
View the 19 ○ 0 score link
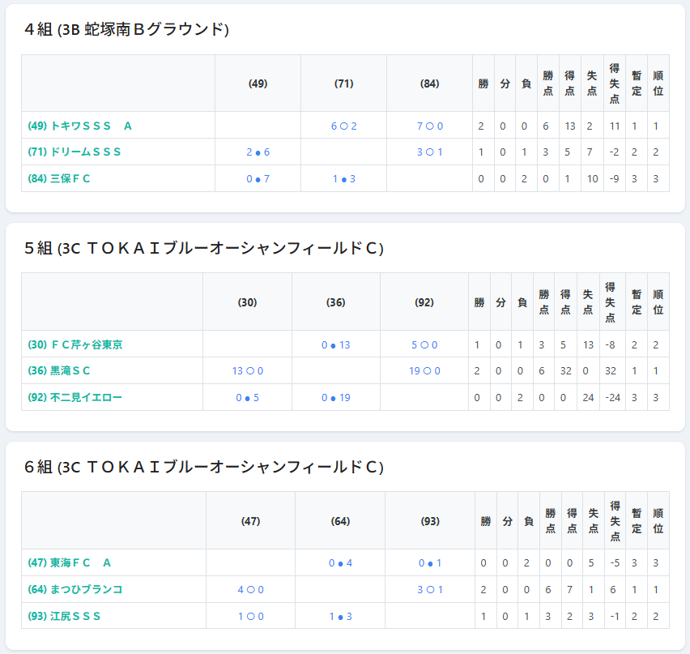coord(424,370)
